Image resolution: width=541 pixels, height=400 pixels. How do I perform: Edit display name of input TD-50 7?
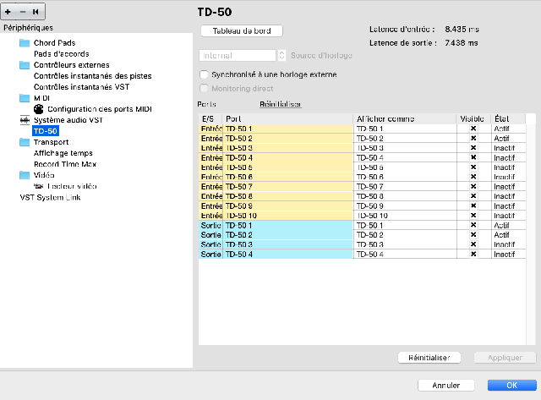point(405,187)
